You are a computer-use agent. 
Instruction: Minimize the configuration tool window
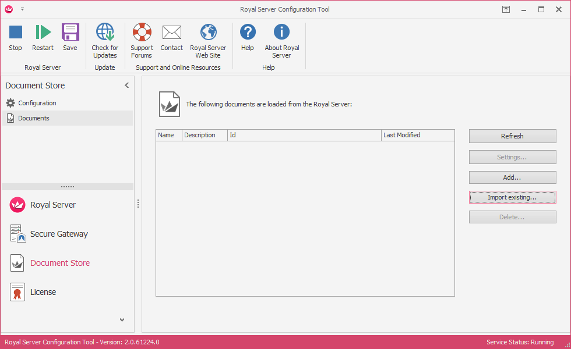click(x=524, y=9)
